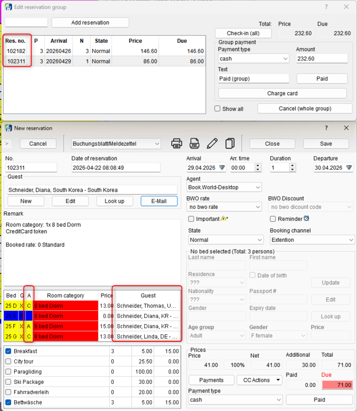Image resolution: width=357 pixels, height=411 pixels.
Task: Check the City tour extra
Action: point(8,361)
